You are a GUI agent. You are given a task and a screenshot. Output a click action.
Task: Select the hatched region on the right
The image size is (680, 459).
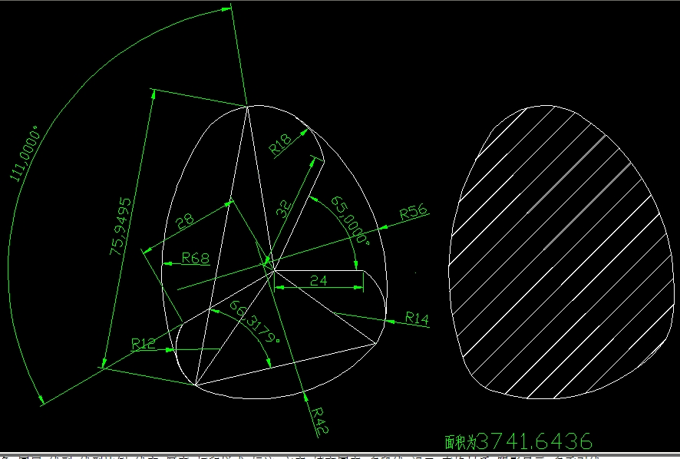[561, 252]
